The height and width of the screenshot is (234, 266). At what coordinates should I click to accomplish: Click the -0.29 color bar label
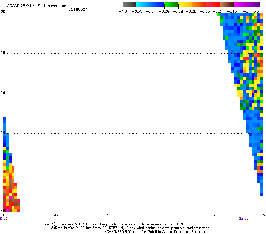(164, 12)
